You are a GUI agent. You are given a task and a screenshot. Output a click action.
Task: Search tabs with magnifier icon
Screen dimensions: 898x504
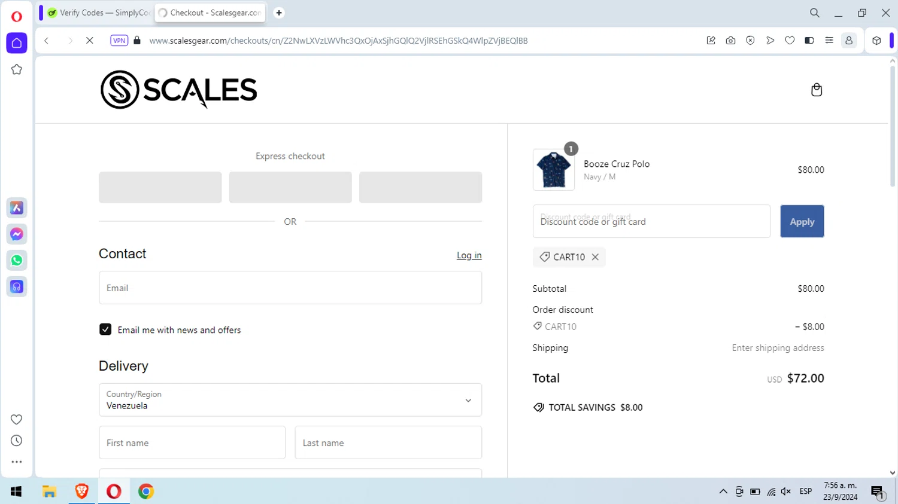coord(815,13)
